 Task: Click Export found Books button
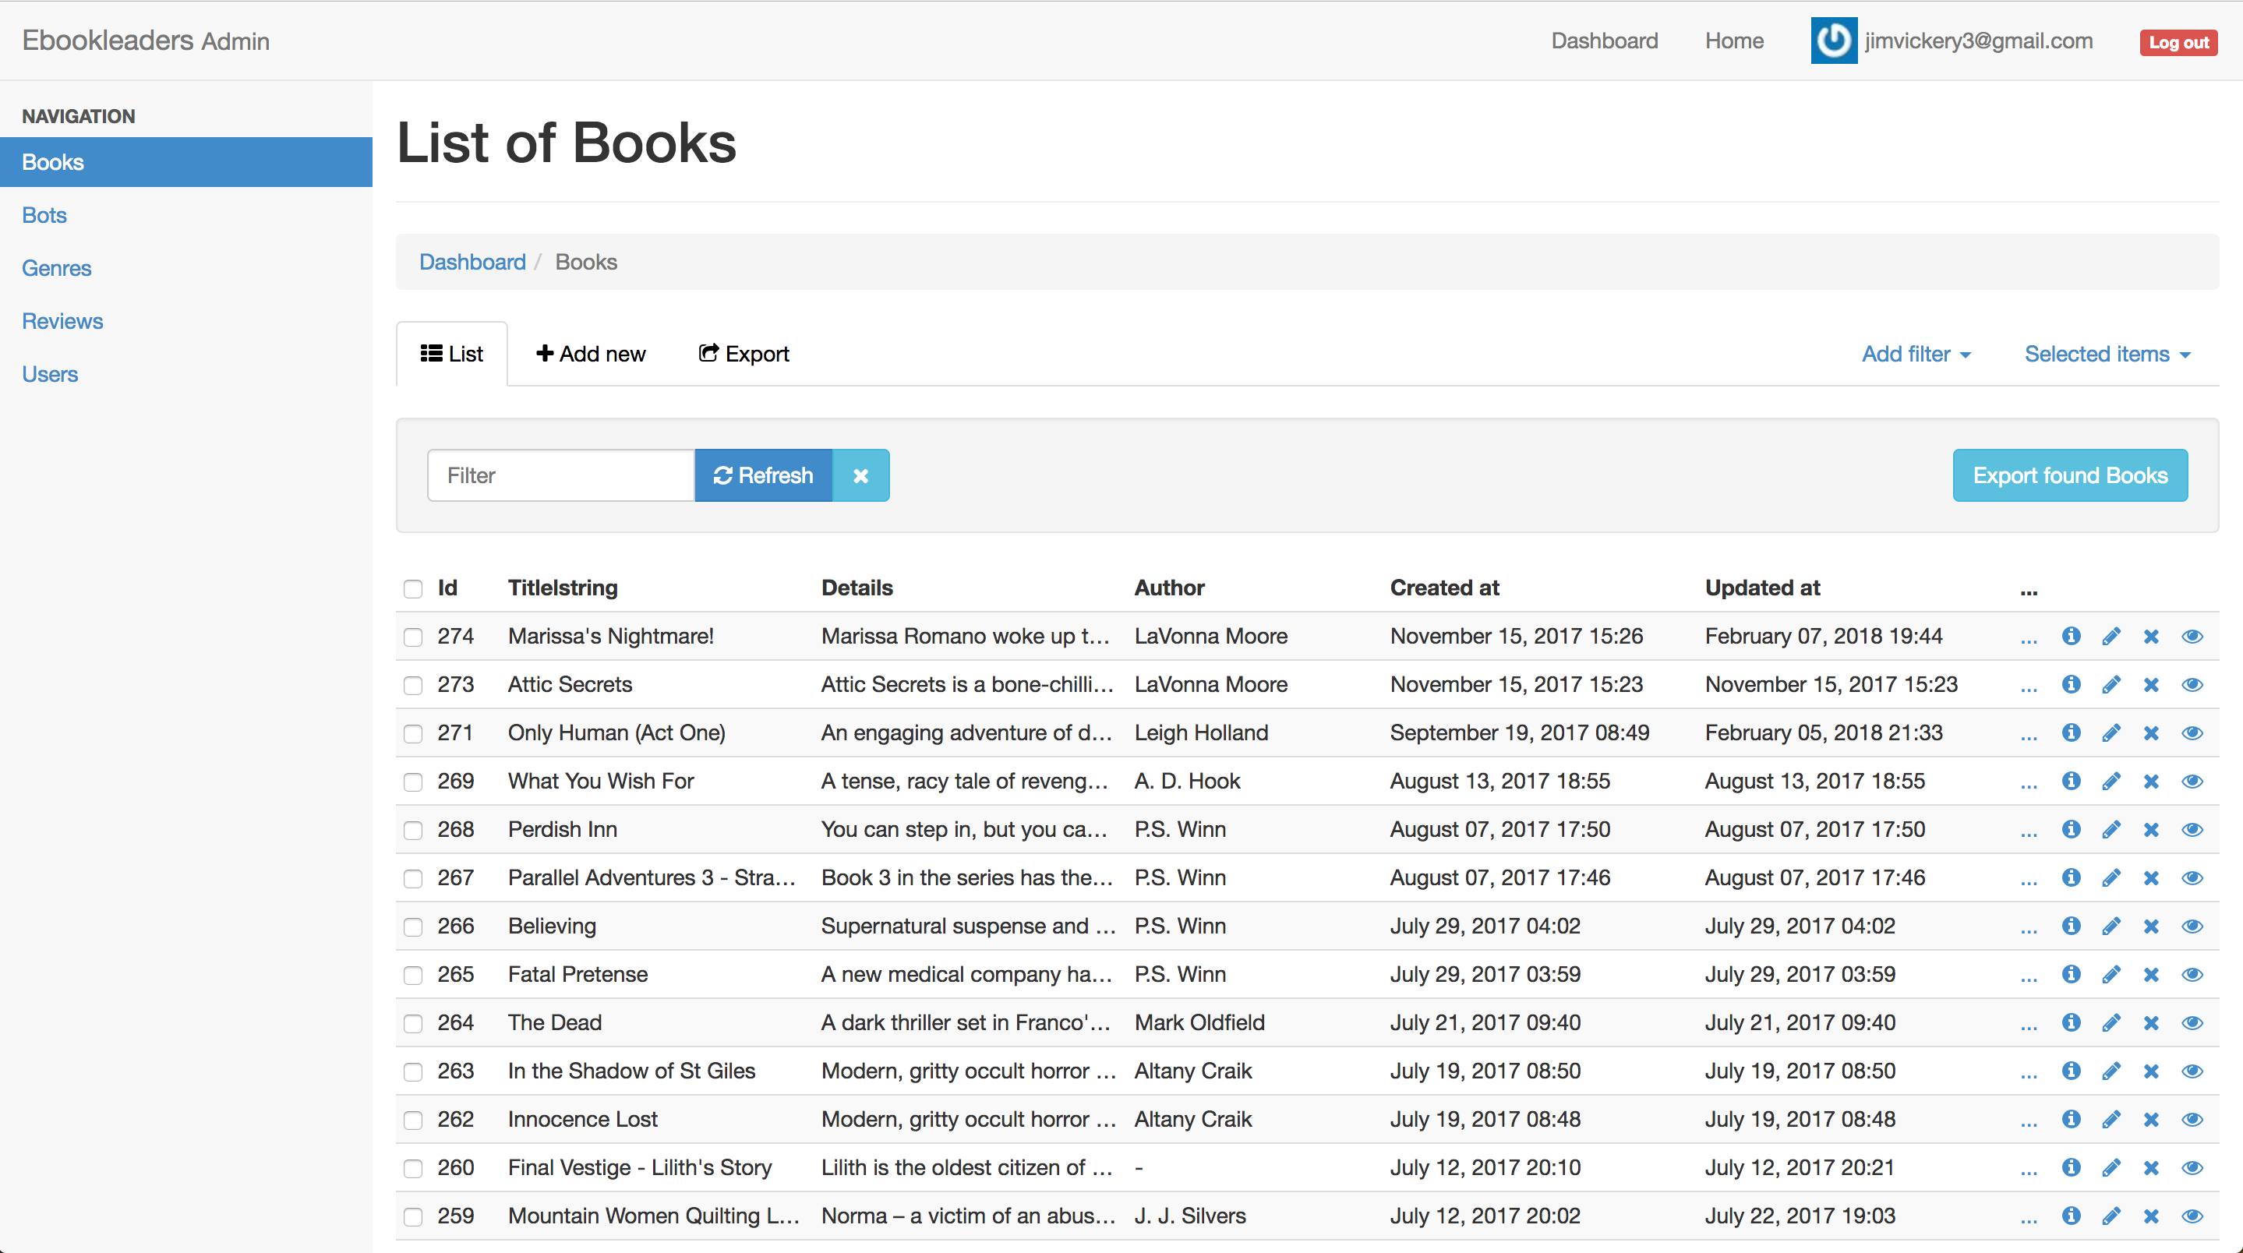(2069, 475)
